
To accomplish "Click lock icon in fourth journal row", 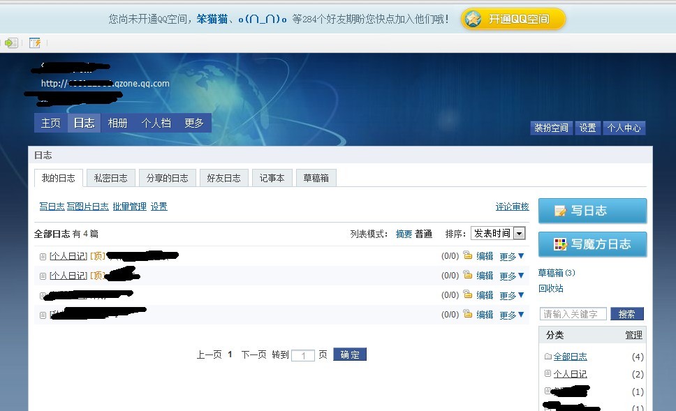I will pos(468,313).
